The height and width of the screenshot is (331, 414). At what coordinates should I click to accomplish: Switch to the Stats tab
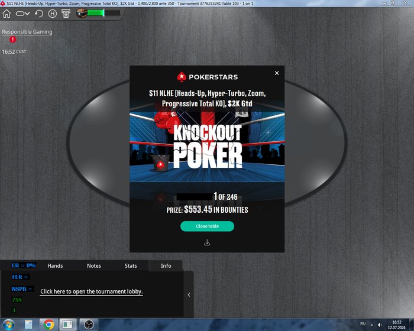[131, 266]
